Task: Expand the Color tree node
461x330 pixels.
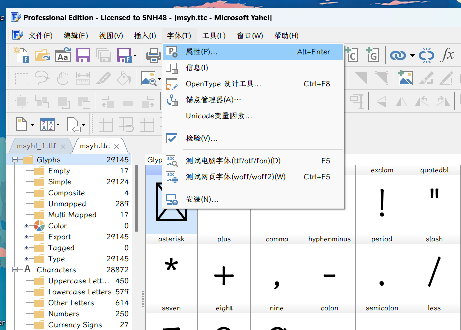Action: [x=26, y=226]
